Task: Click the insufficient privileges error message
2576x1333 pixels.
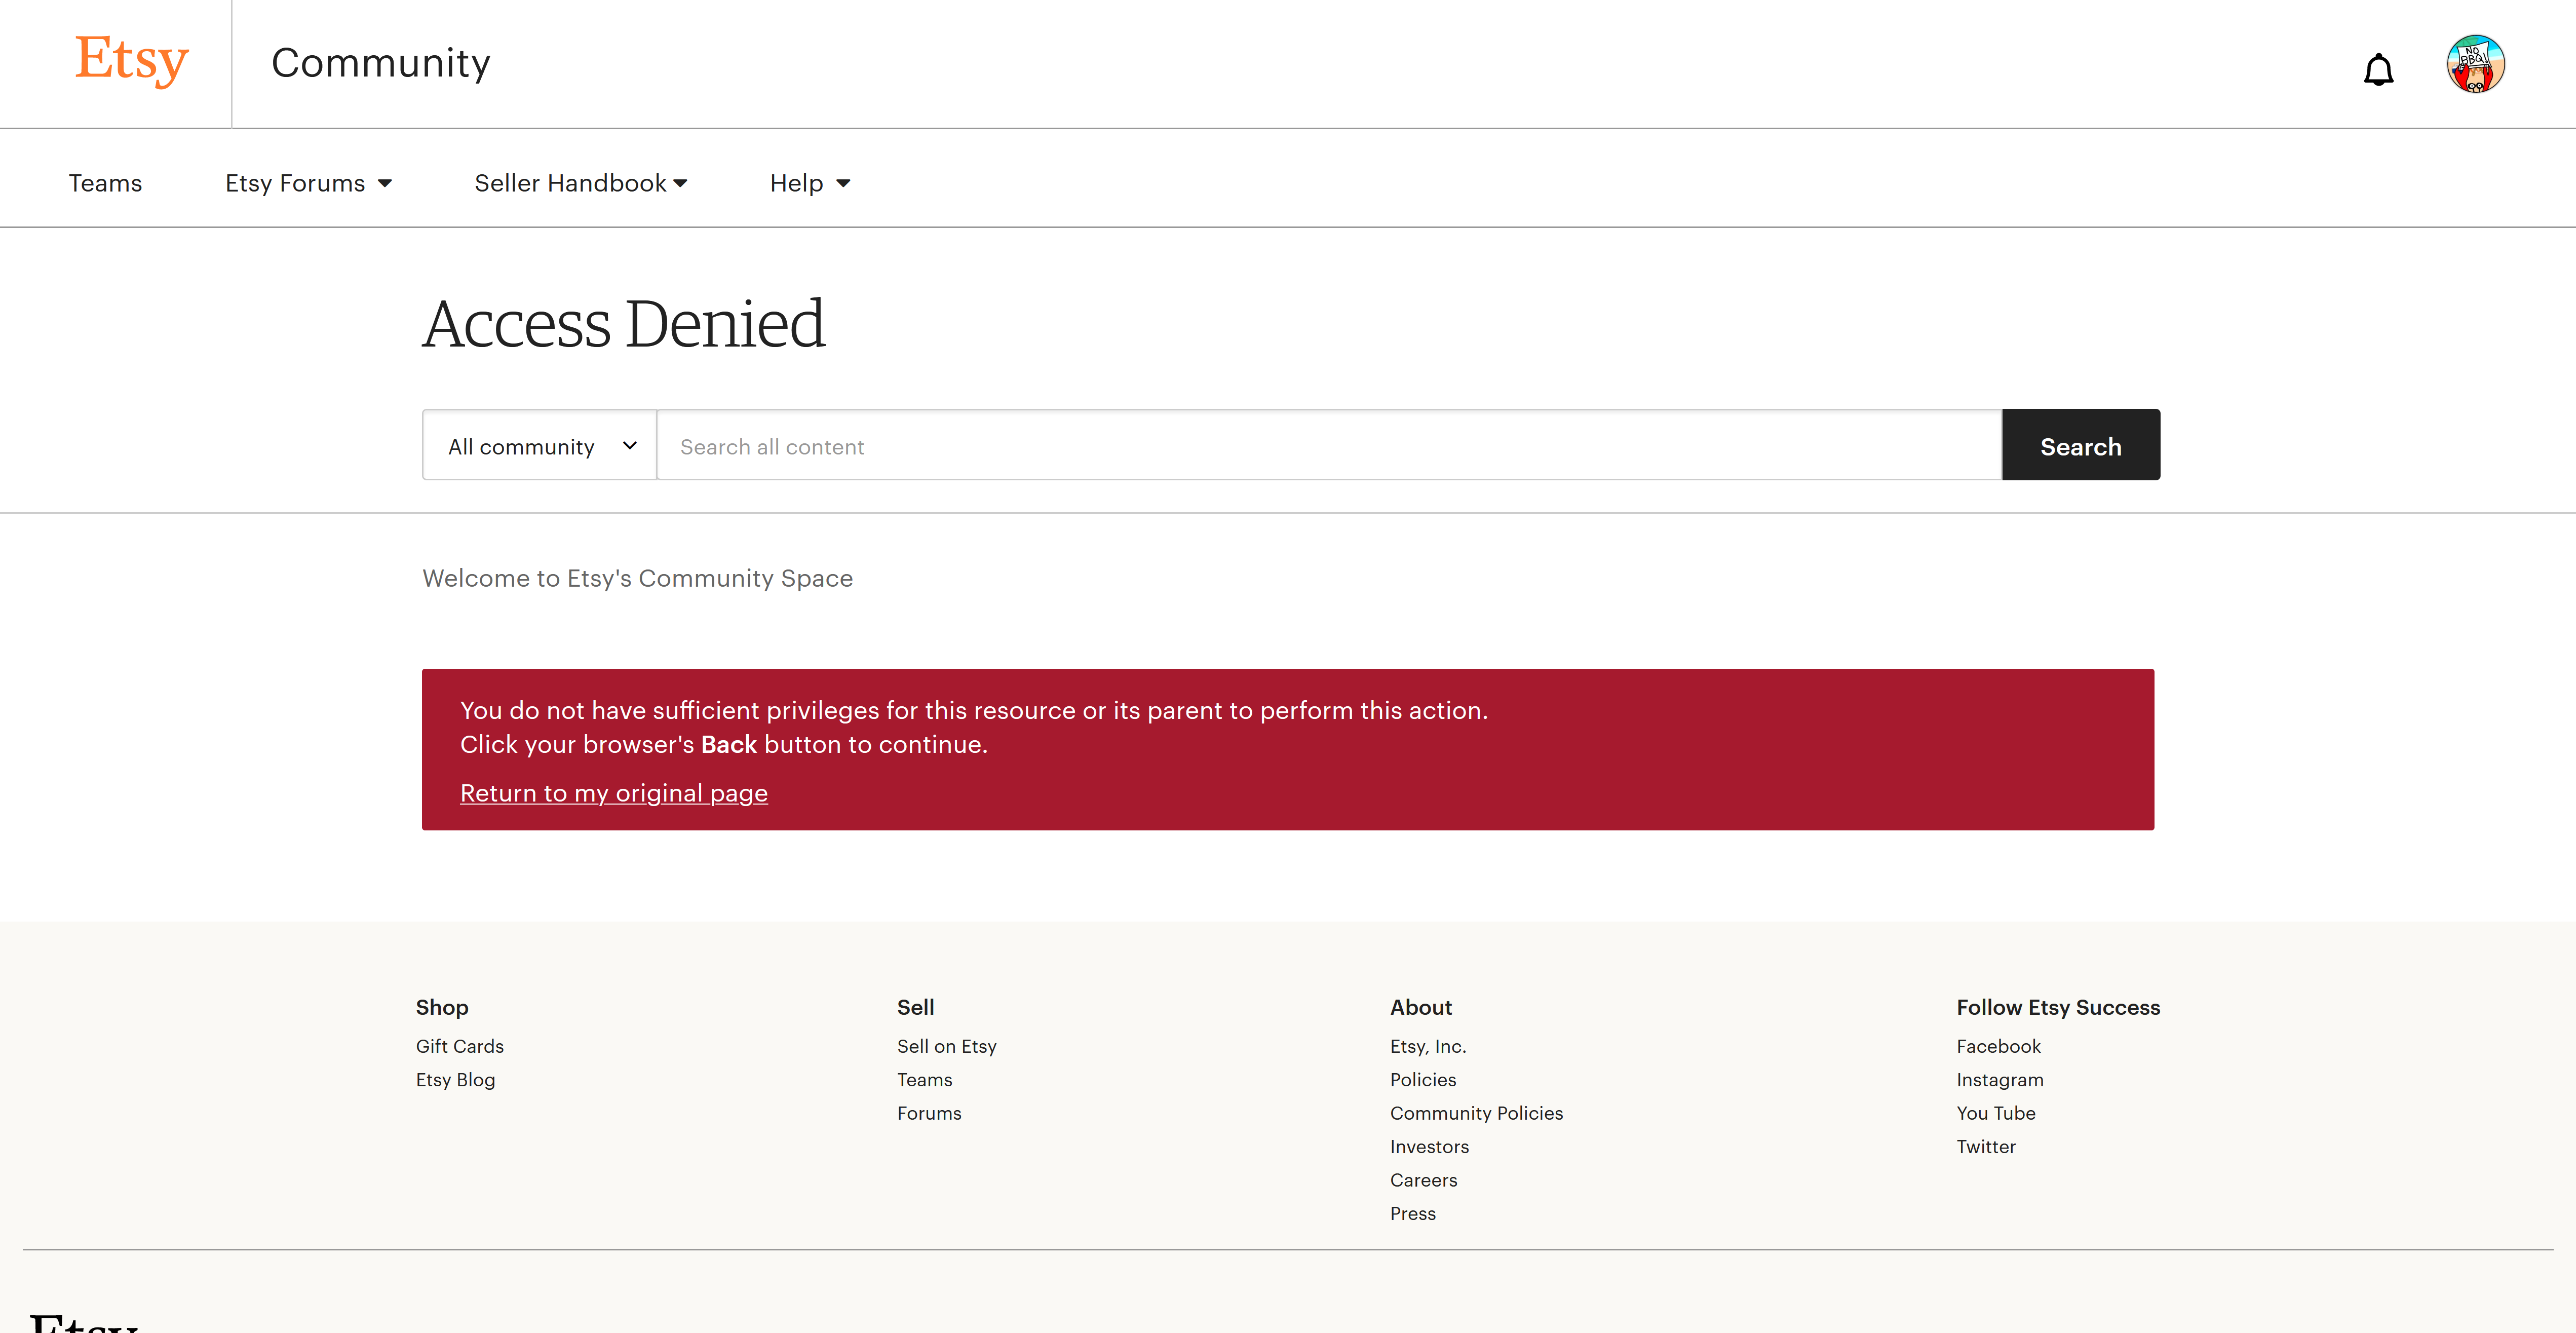Action: [x=973, y=727]
